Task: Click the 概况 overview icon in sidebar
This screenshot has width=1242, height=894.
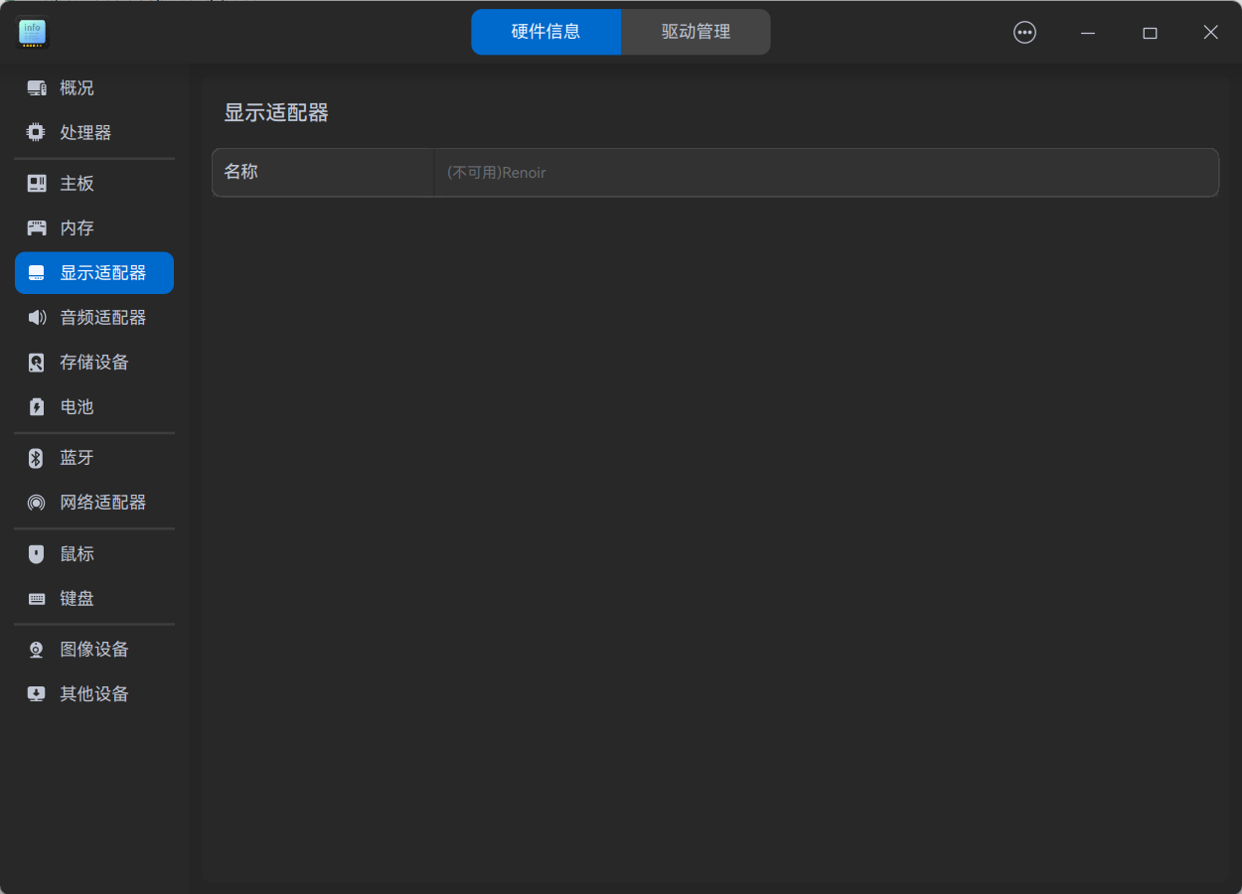Action: click(37, 88)
